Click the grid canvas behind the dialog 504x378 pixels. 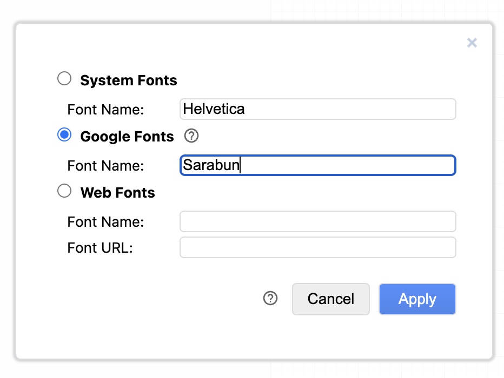[379, 11]
